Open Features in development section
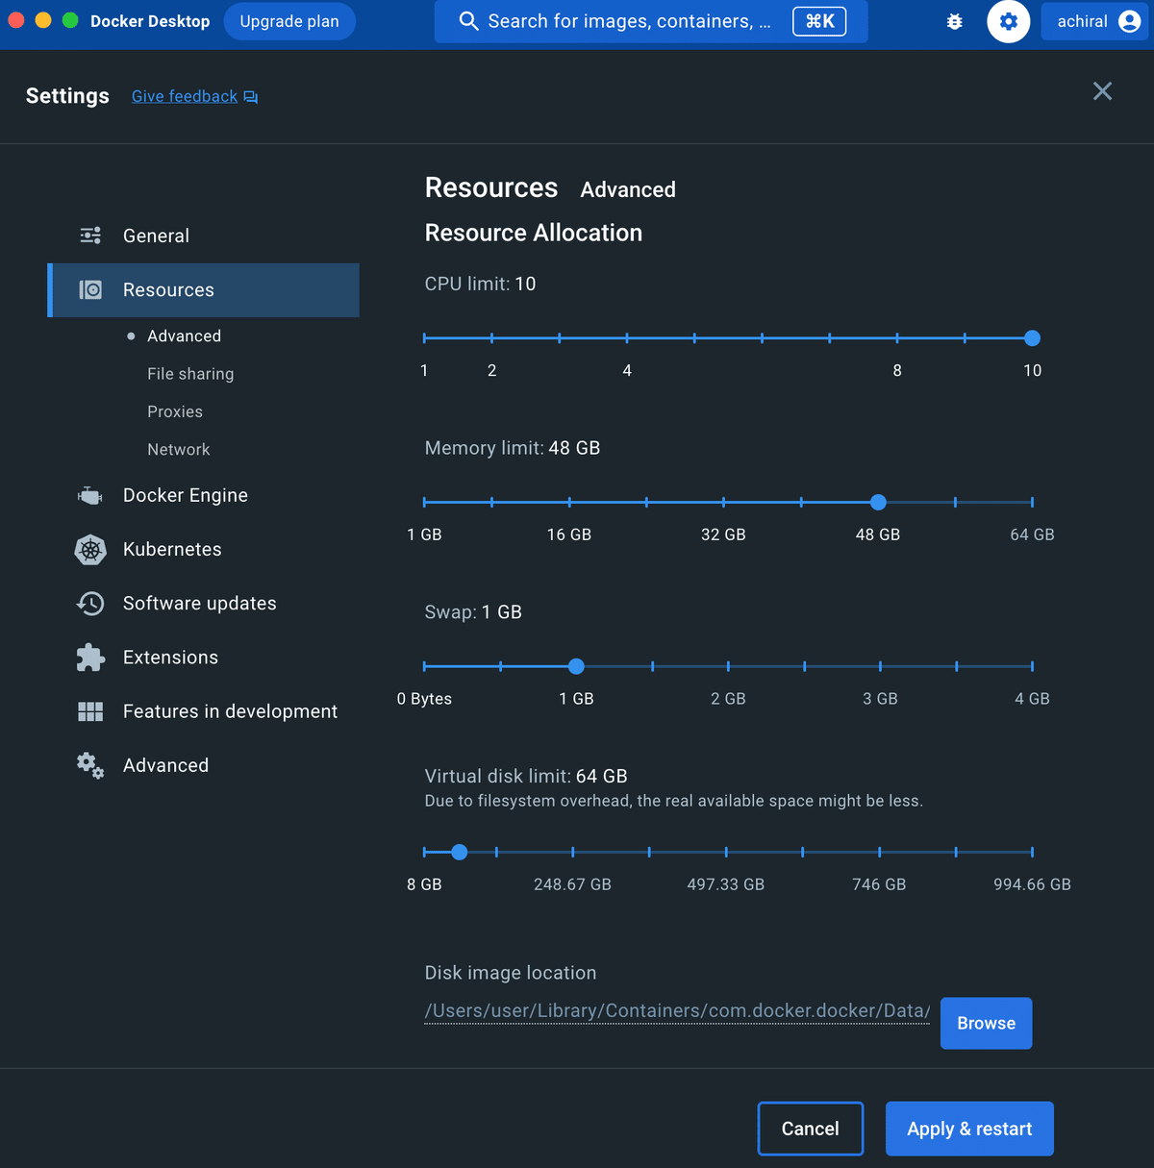Image resolution: width=1154 pixels, height=1168 pixels. pyautogui.click(x=204, y=711)
